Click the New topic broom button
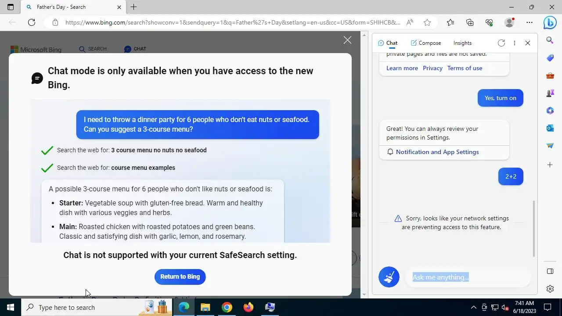 point(389,277)
